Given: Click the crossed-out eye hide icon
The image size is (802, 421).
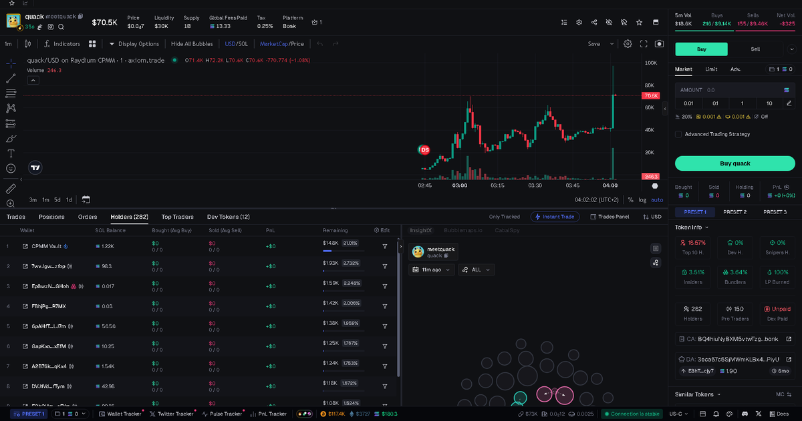Looking at the screenshot, I should click(x=609, y=22).
